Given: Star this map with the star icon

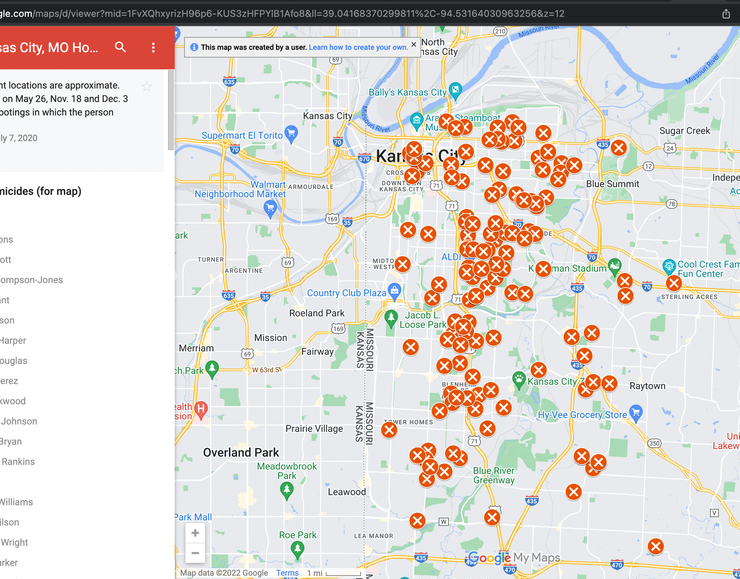Looking at the screenshot, I should pyautogui.click(x=146, y=87).
